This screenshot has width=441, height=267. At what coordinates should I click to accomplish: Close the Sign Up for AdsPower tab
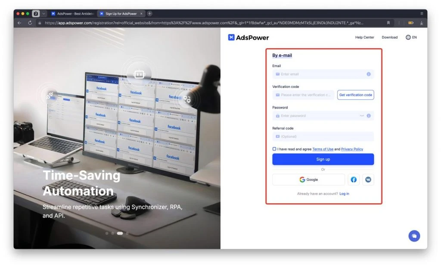coord(141,13)
